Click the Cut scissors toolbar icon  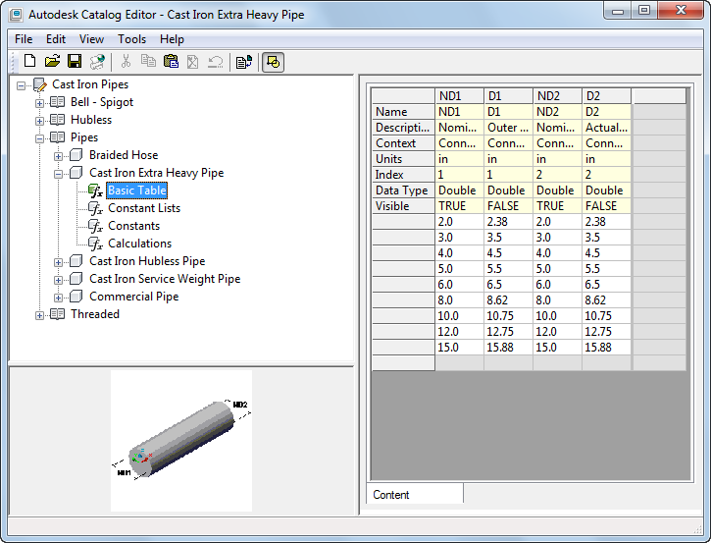tap(126, 61)
